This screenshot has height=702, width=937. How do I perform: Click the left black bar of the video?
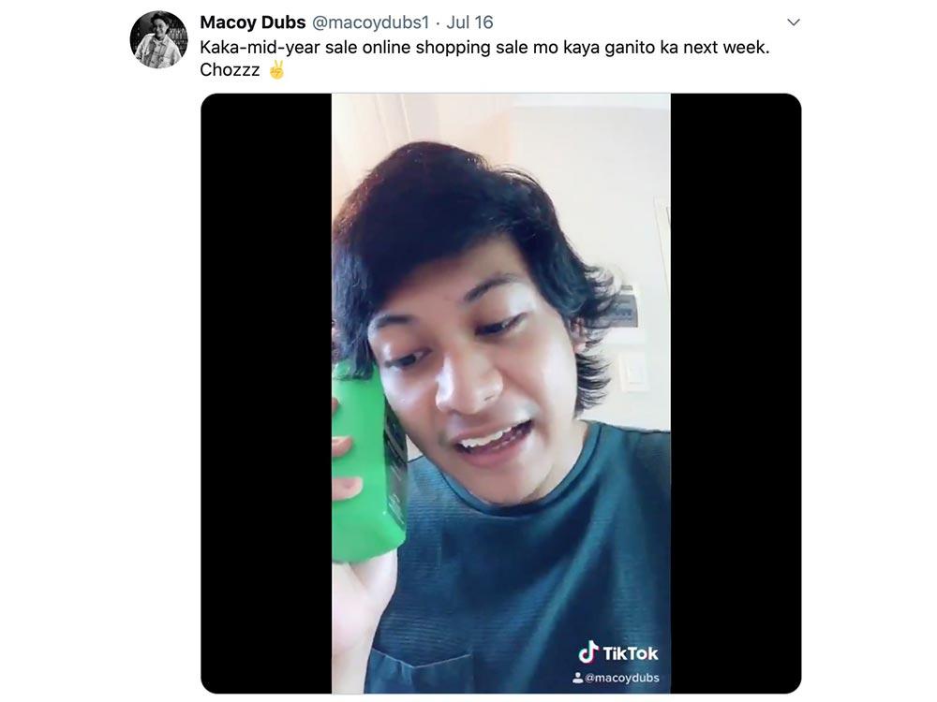[x=266, y=393]
